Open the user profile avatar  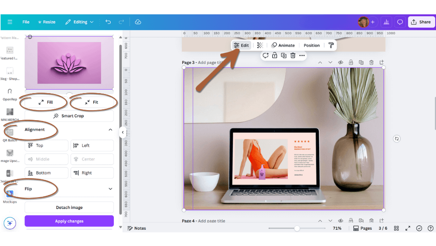click(364, 22)
